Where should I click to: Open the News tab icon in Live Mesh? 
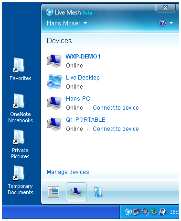pos(53,192)
